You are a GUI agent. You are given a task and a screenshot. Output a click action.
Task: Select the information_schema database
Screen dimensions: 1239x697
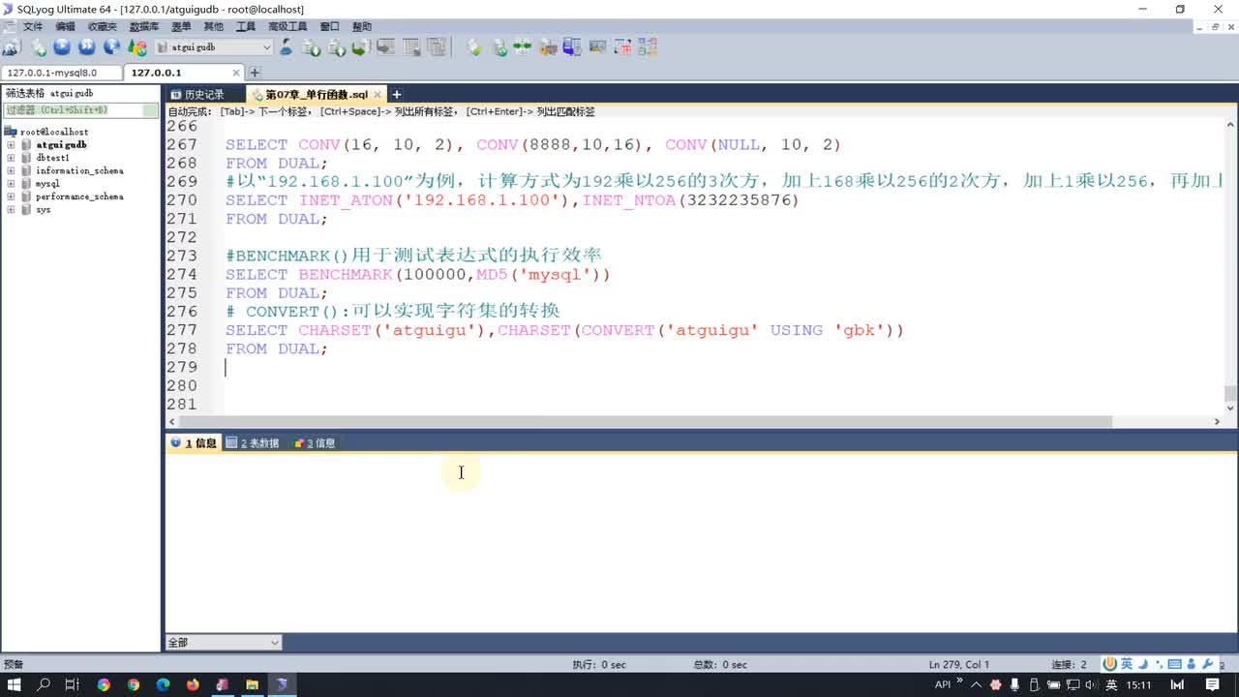coord(79,170)
